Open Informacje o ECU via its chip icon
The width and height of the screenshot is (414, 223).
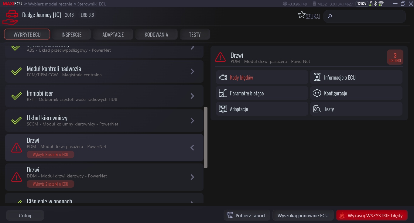(x=317, y=77)
